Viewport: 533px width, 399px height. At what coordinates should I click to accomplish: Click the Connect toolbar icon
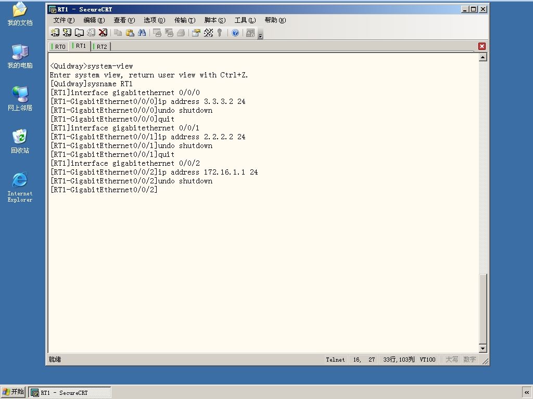click(x=55, y=33)
